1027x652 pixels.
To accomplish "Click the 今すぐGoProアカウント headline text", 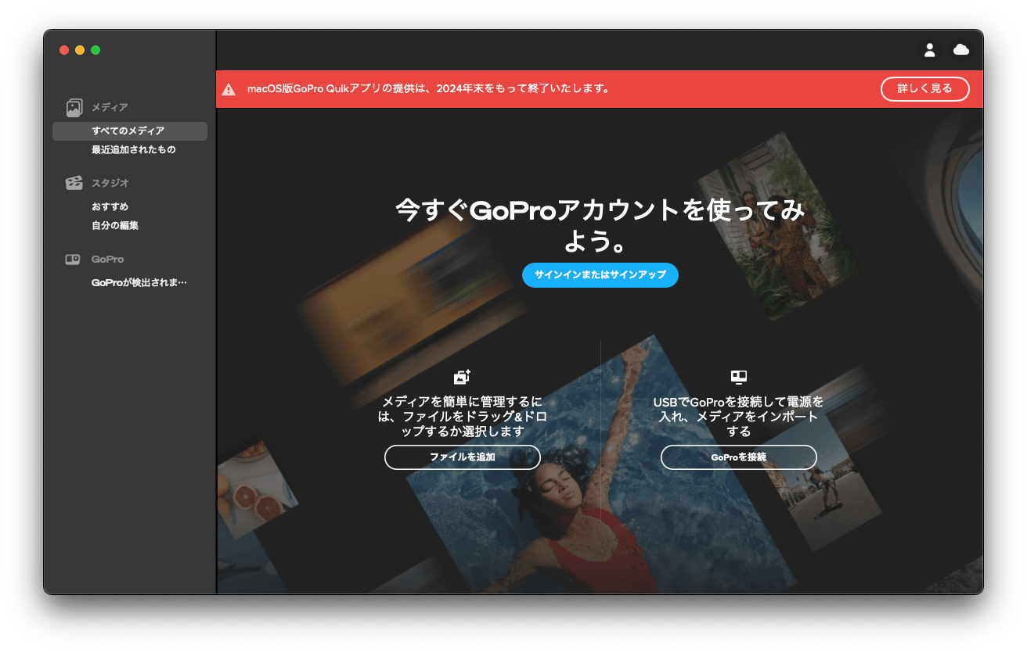I will pos(600,226).
